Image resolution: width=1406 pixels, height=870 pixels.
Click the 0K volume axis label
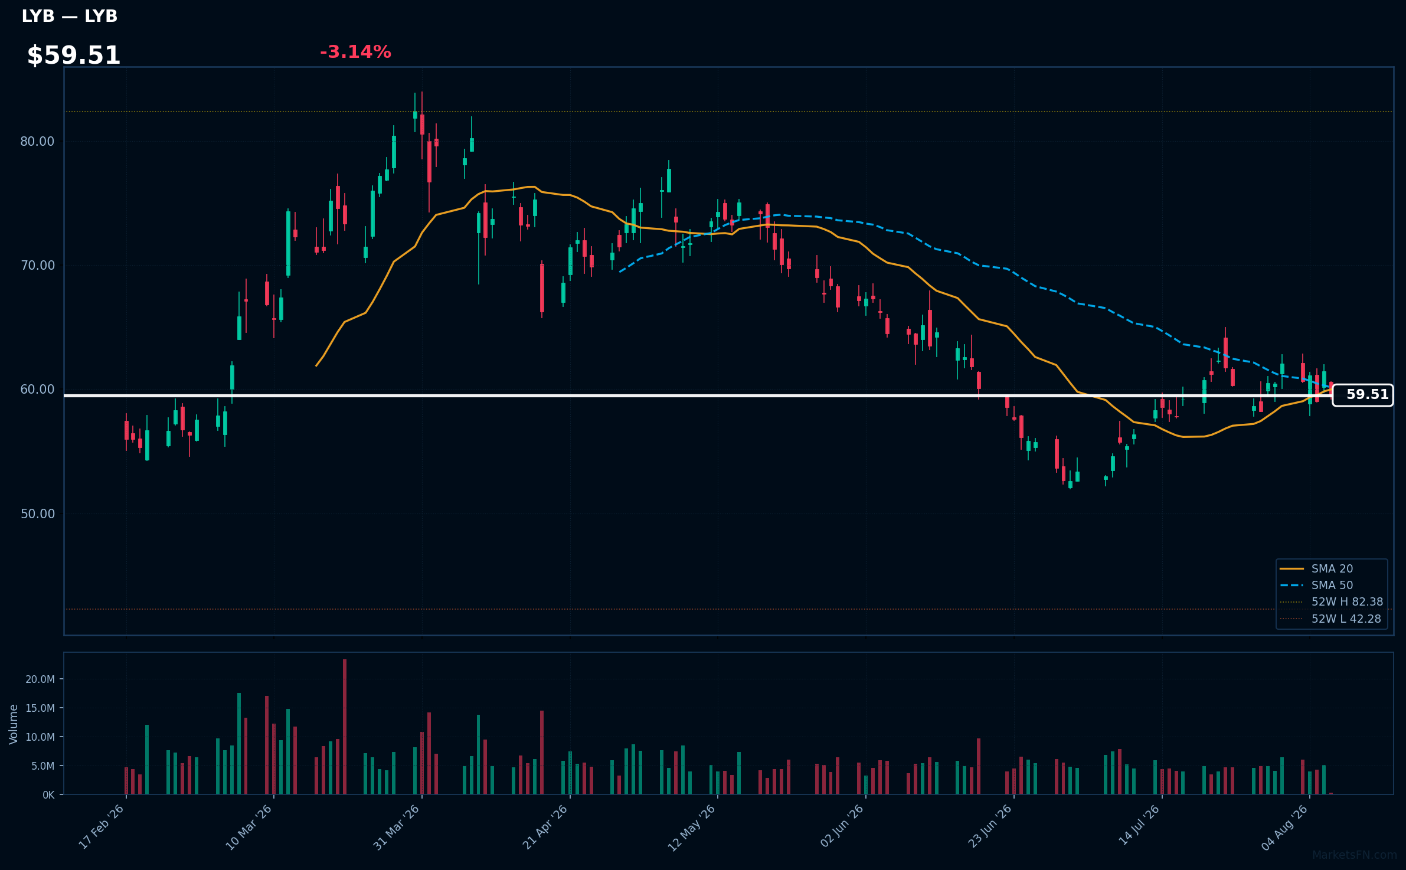click(48, 795)
